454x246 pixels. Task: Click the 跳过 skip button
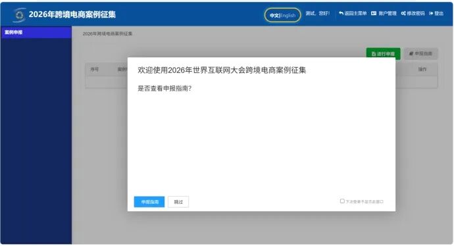178,202
